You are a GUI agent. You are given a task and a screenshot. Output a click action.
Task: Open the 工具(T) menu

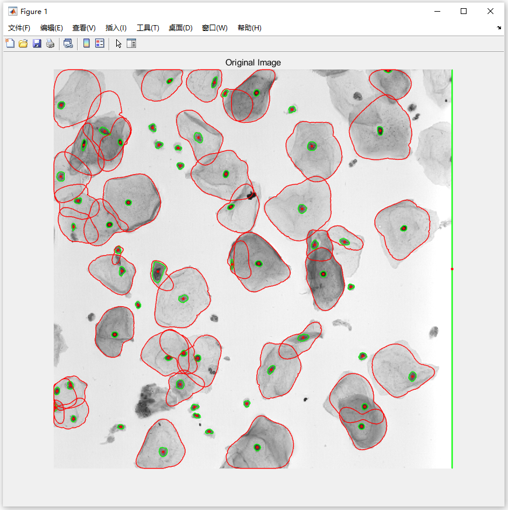[148, 28]
